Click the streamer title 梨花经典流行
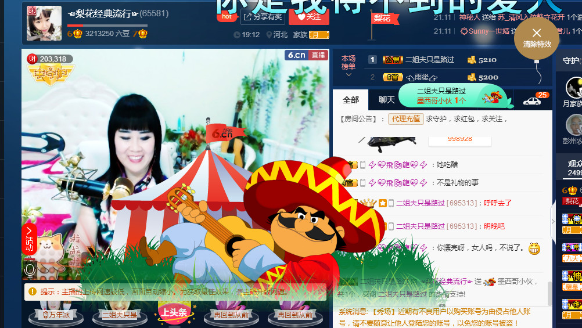This screenshot has height=328, width=582. 103,14
